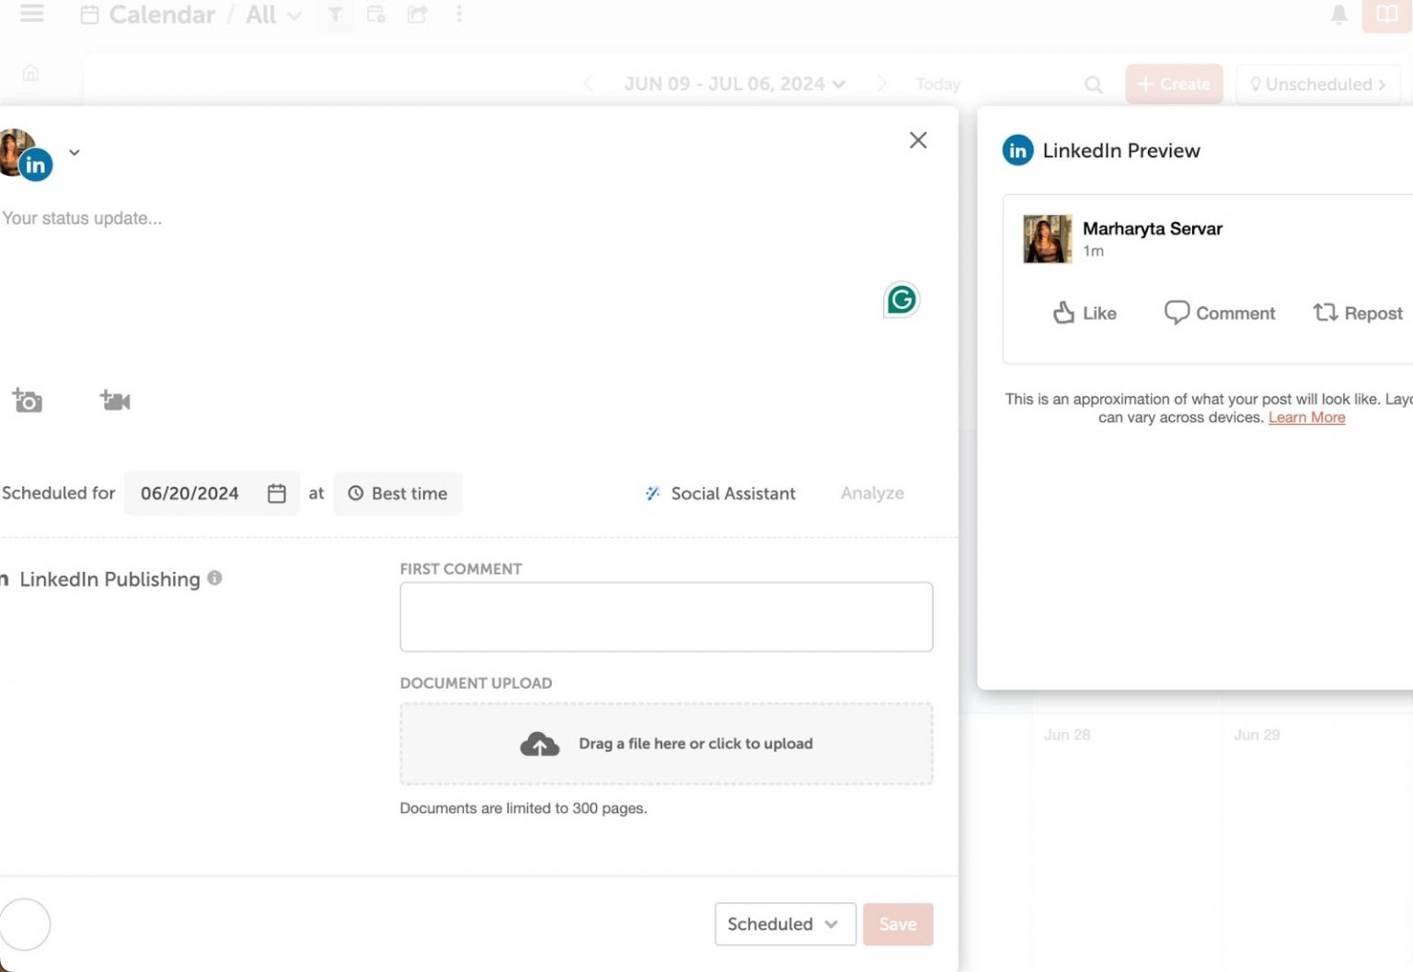1413x972 pixels.
Task: Open the Grammarly assistant icon
Action: click(902, 300)
